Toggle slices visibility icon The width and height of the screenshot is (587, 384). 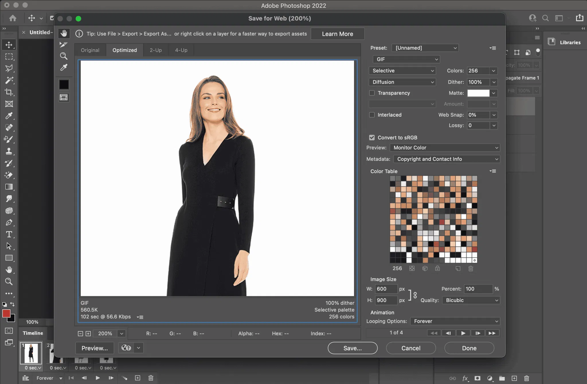tap(64, 97)
